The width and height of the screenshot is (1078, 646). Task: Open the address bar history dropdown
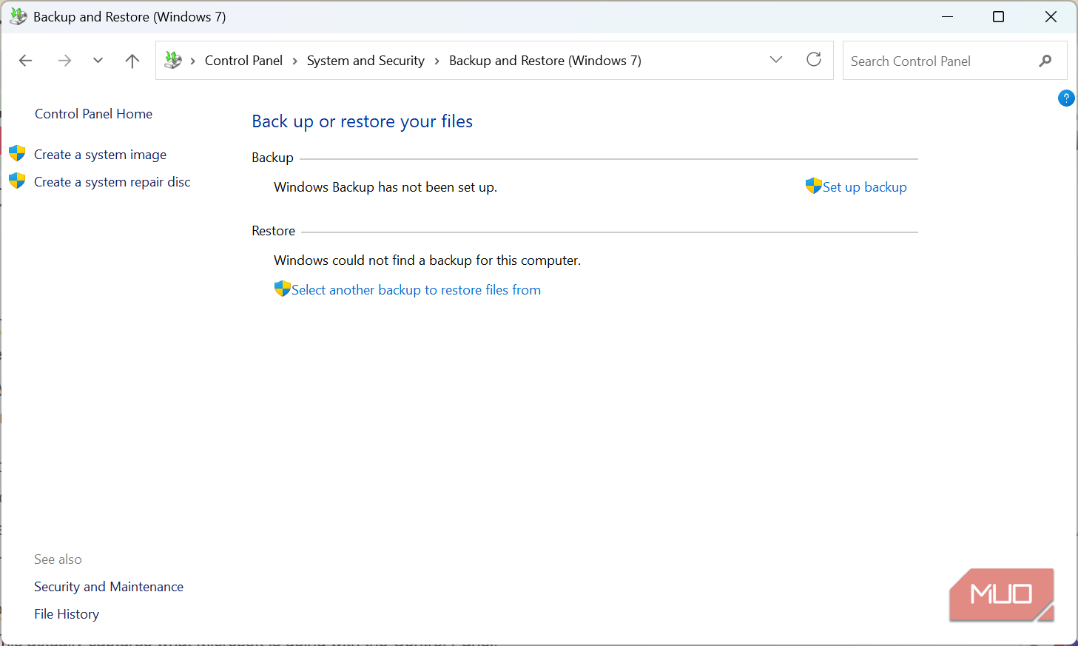pos(776,60)
